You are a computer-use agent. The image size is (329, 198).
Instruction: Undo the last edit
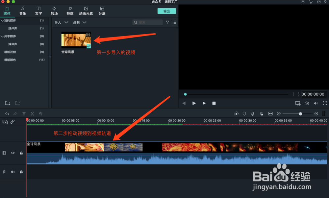tap(7, 114)
